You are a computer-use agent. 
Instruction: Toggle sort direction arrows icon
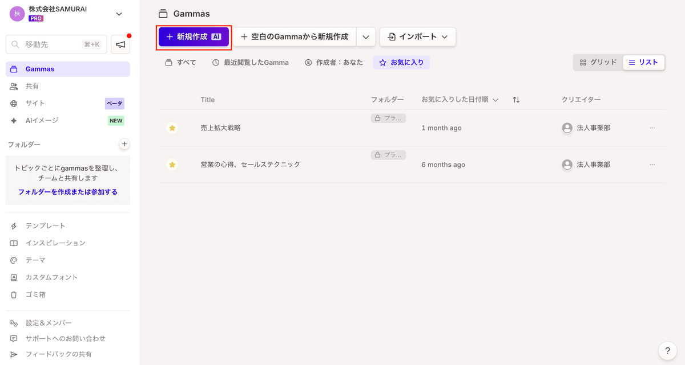516,100
